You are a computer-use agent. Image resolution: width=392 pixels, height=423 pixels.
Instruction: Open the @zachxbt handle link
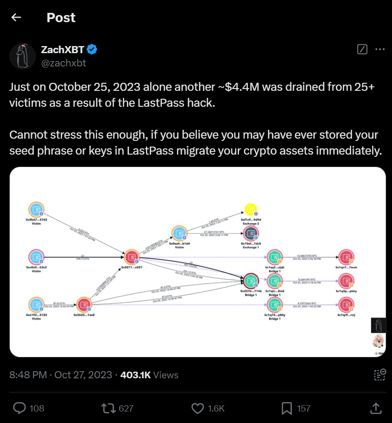coord(63,63)
